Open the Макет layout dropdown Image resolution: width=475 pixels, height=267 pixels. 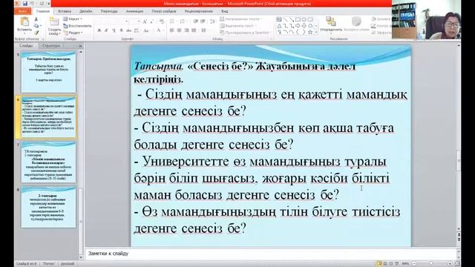tap(73, 19)
